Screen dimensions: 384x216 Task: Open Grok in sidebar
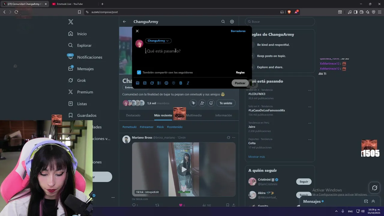pyautogui.click(x=77, y=80)
